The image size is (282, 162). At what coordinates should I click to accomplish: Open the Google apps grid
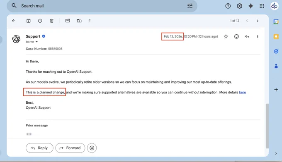click(x=262, y=6)
